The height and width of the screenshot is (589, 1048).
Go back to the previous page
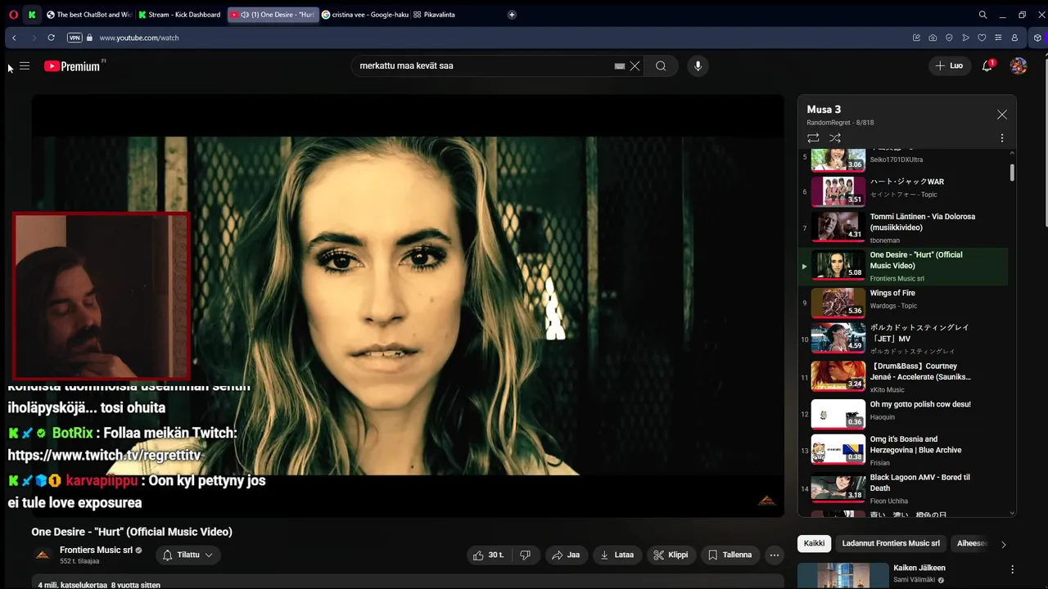[x=14, y=38]
